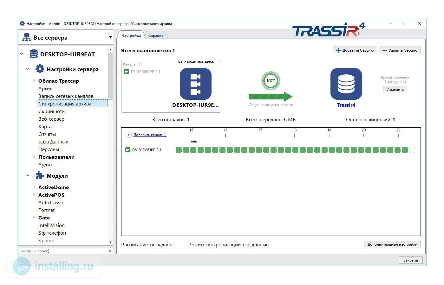Open the Все сервера dropdown
The width and height of the screenshot is (444, 285).
click(110, 37)
